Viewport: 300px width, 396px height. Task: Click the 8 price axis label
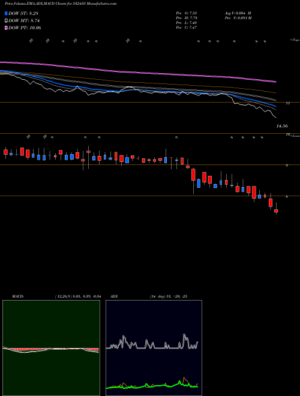pos(287,196)
